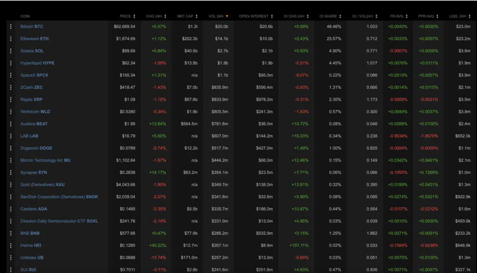The height and width of the screenshot is (273, 477).
Task: Open the Solana SOL coin page
Action: tap(32, 51)
